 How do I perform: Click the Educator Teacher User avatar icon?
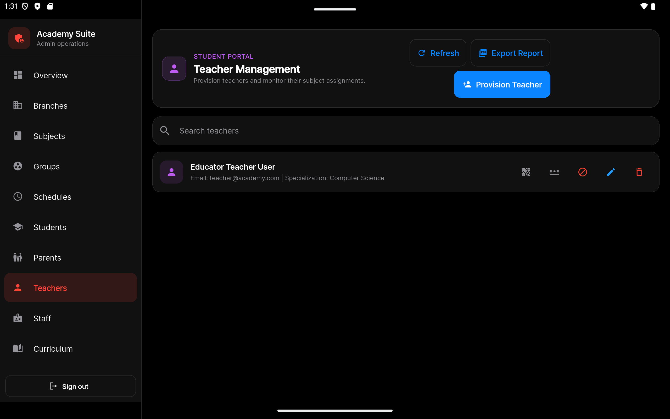tap(172, 172)
